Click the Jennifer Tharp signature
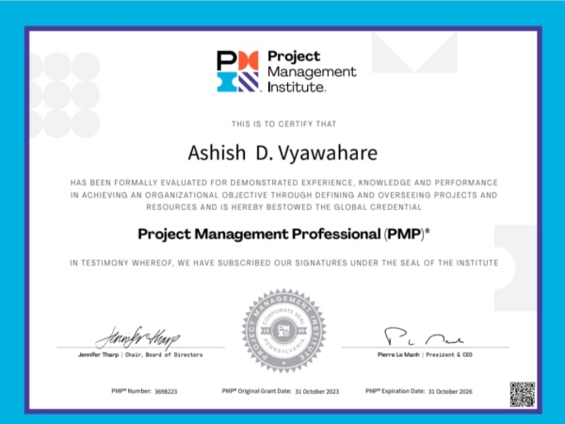565x424 pixels. [x=137, y=338]
